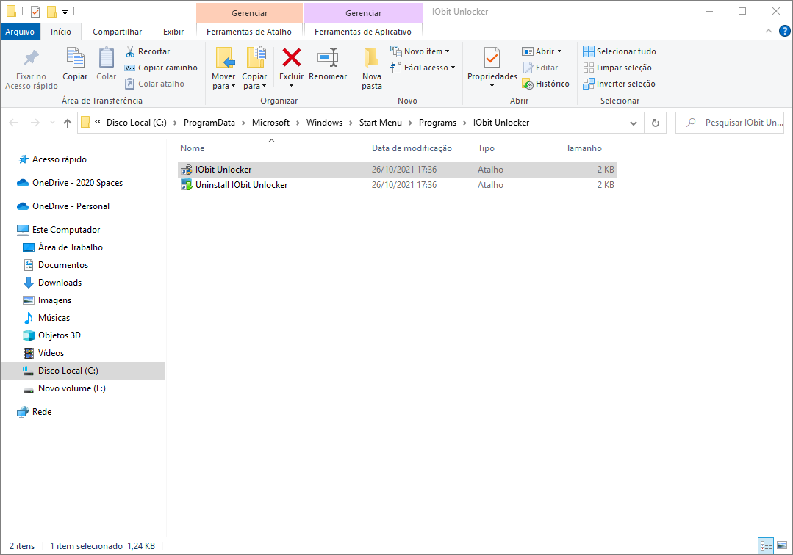Click the Colar clipboard icon

click(107, 58)
